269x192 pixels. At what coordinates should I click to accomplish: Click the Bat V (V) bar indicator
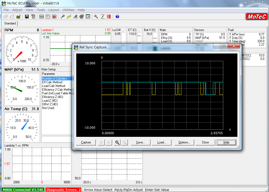tap(155, 38)
